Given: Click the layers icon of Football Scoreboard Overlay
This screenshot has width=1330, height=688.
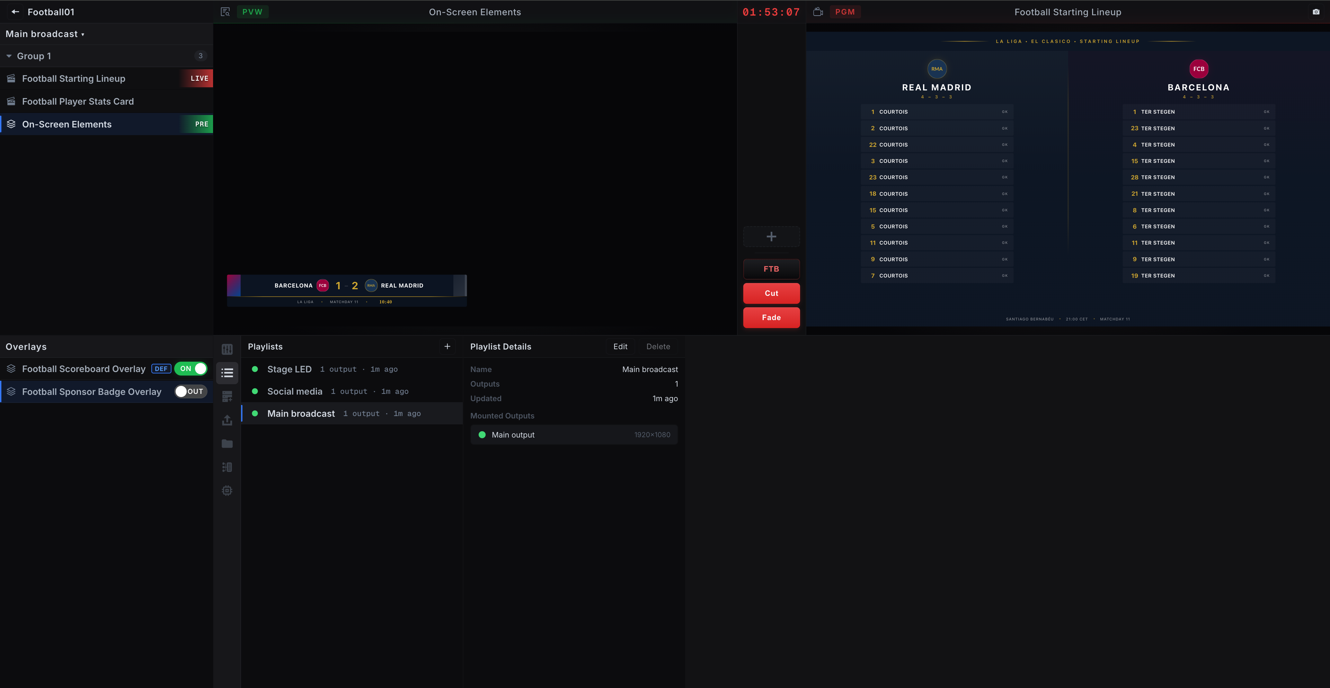Looking at the screenshot, I should point(11,369).
